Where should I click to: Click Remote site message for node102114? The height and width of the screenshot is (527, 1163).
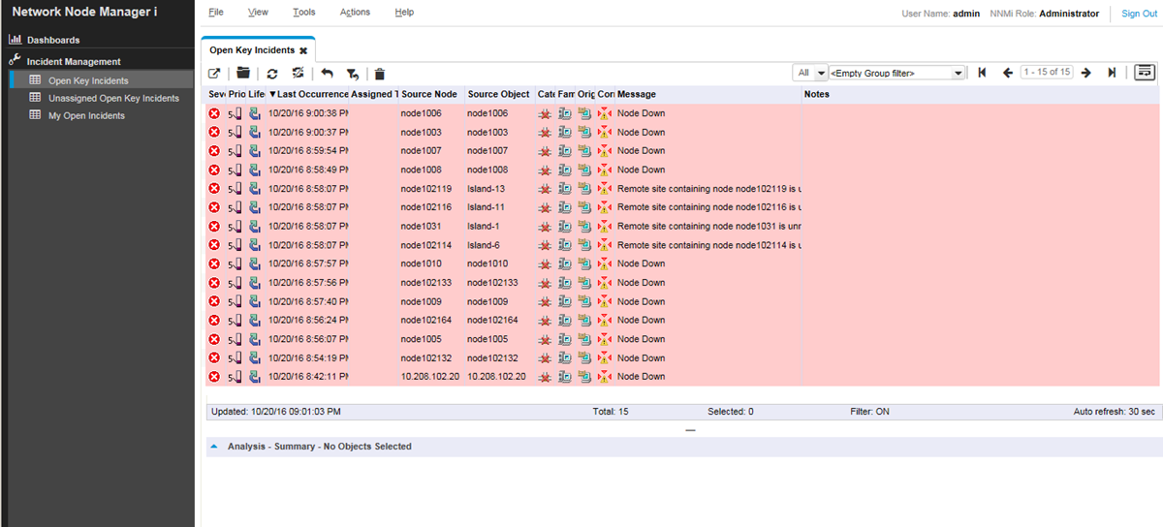pos(709,245)
